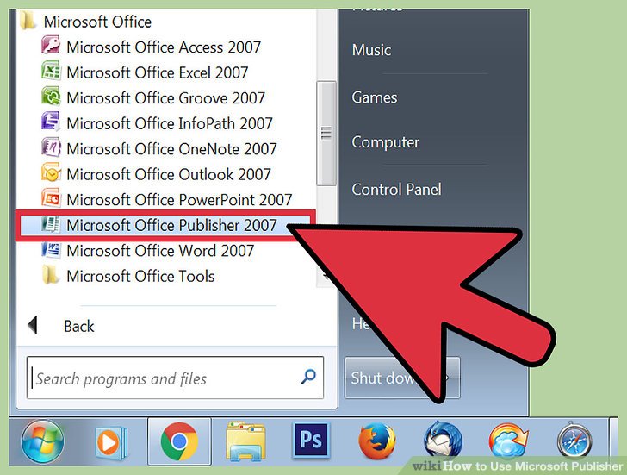Open Thunderbird from the taskbar
The image size is (627, 475).
click(443, 440)
